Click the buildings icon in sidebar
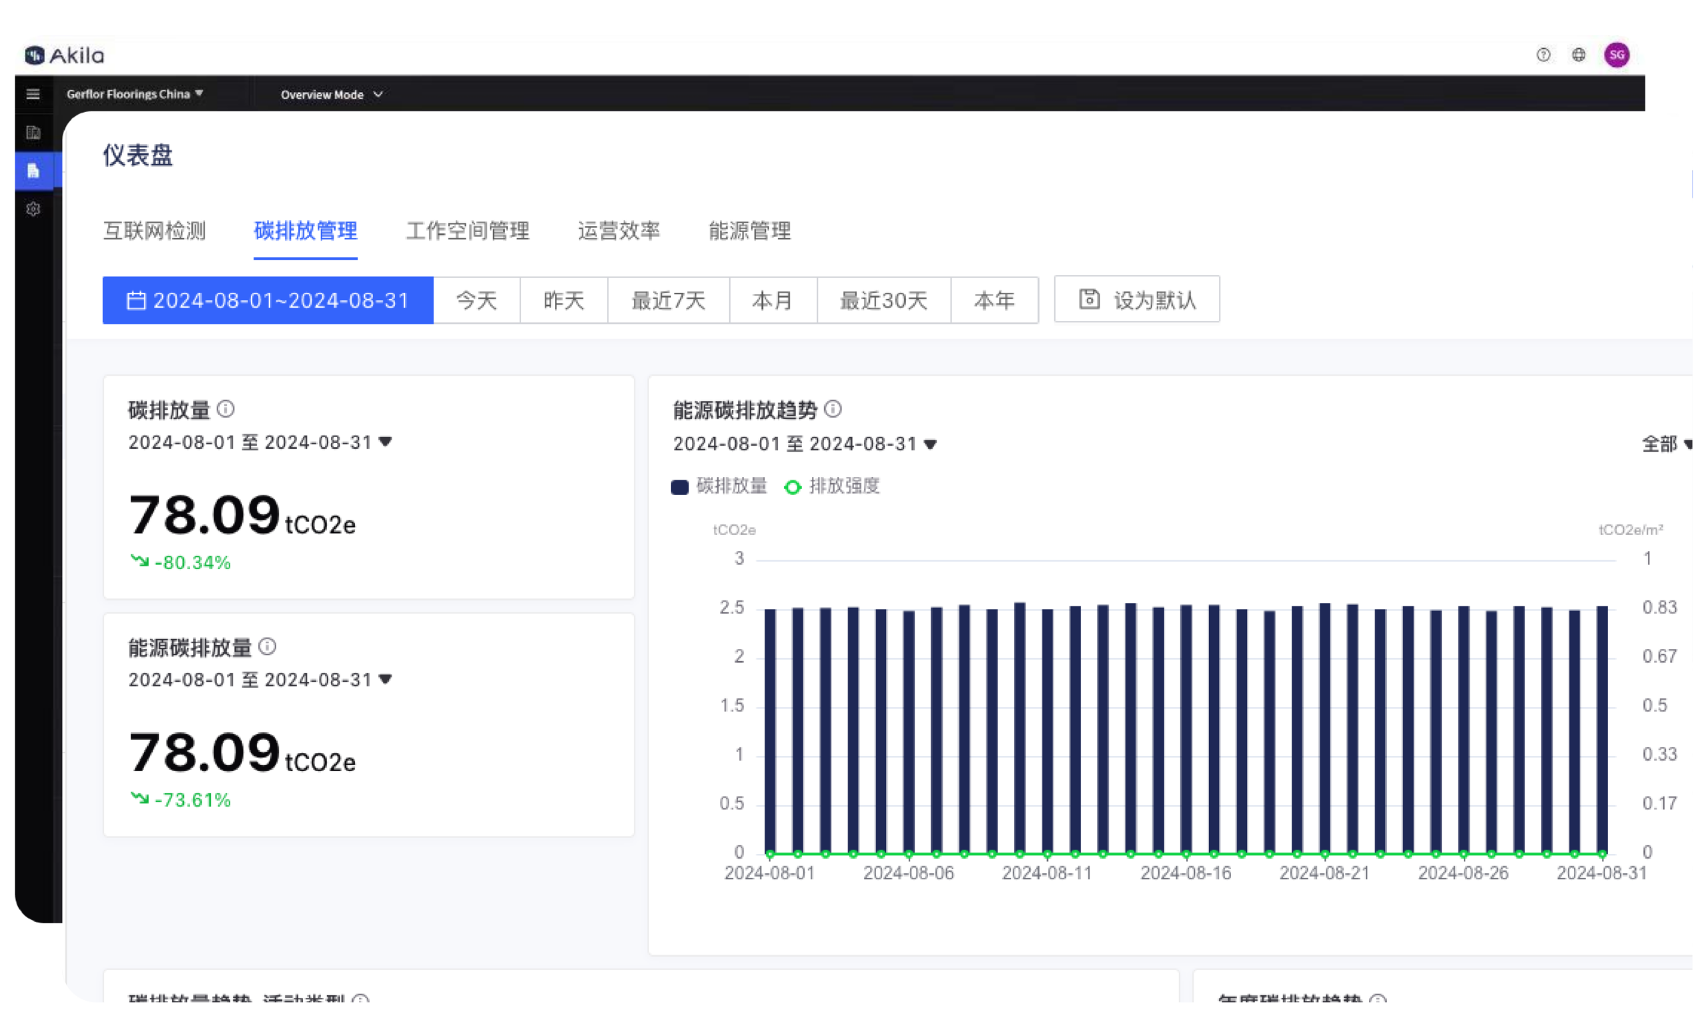Screen dimensions: 1708x1034 [x=33, y=132]
